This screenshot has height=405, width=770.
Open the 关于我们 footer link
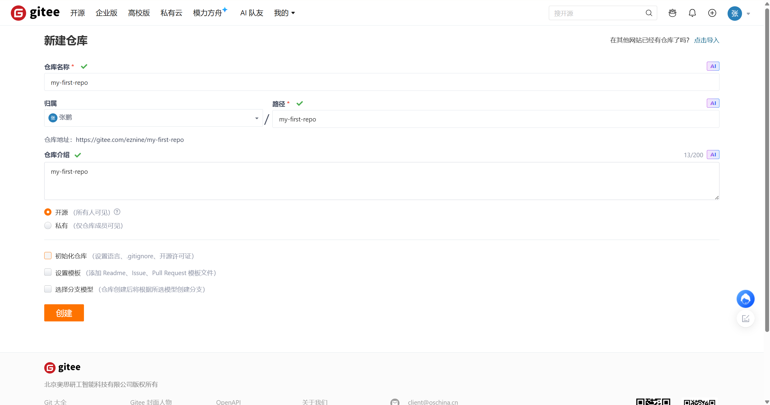[315, 402]
